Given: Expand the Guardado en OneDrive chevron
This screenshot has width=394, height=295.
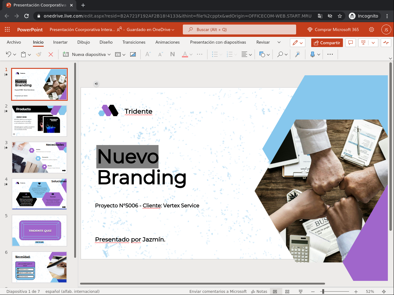Looking at the screenshot, I should [173, 30].
